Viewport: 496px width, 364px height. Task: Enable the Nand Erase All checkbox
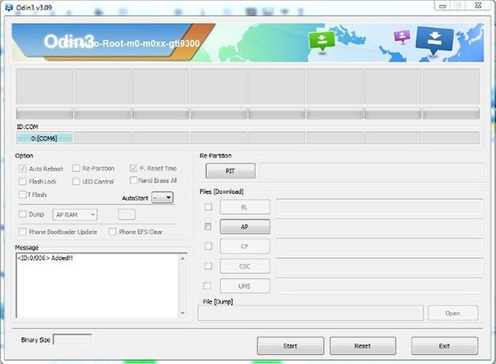click(133, 181)
